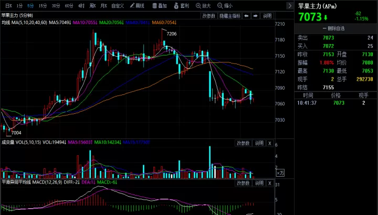
Task: Select the 画线 draw line tool
Action: click(x=136, y=6)
